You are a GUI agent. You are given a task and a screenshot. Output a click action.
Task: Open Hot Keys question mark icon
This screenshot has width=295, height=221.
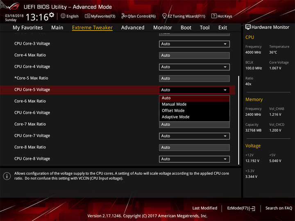[214, 16]
